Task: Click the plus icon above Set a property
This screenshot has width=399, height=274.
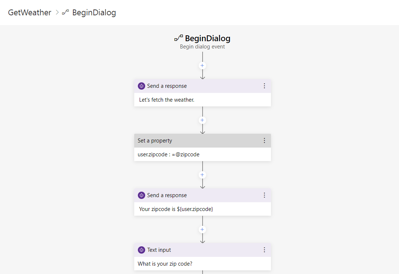Action: (202, 120)
